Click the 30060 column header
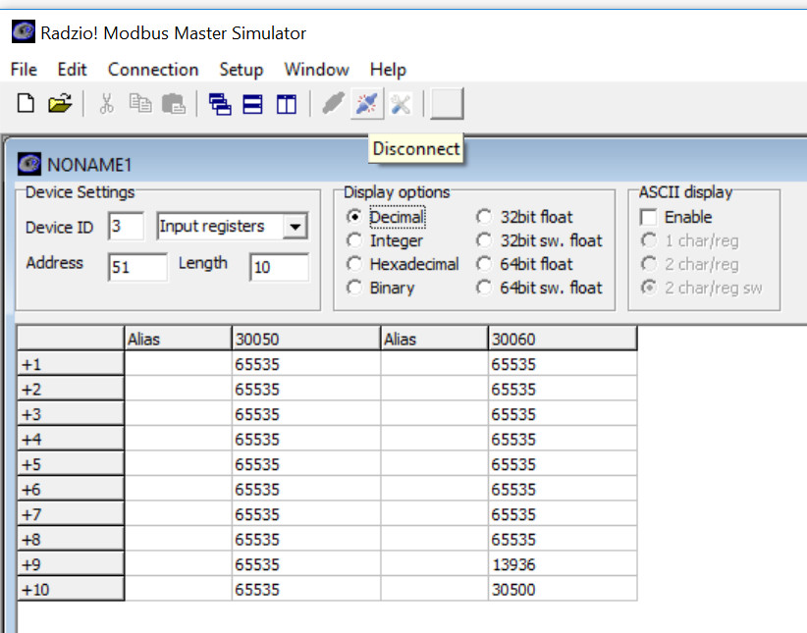807x633 pixels. 562,339
